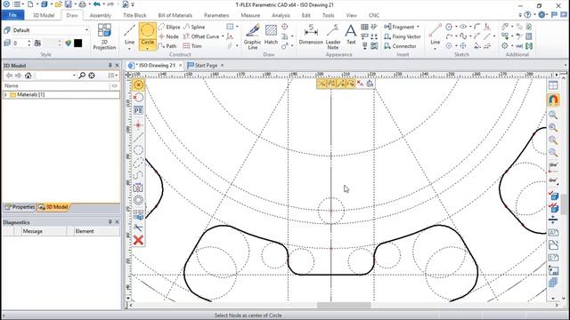
Task: Select the Sketch Line tool
Action: coord(436,35)
